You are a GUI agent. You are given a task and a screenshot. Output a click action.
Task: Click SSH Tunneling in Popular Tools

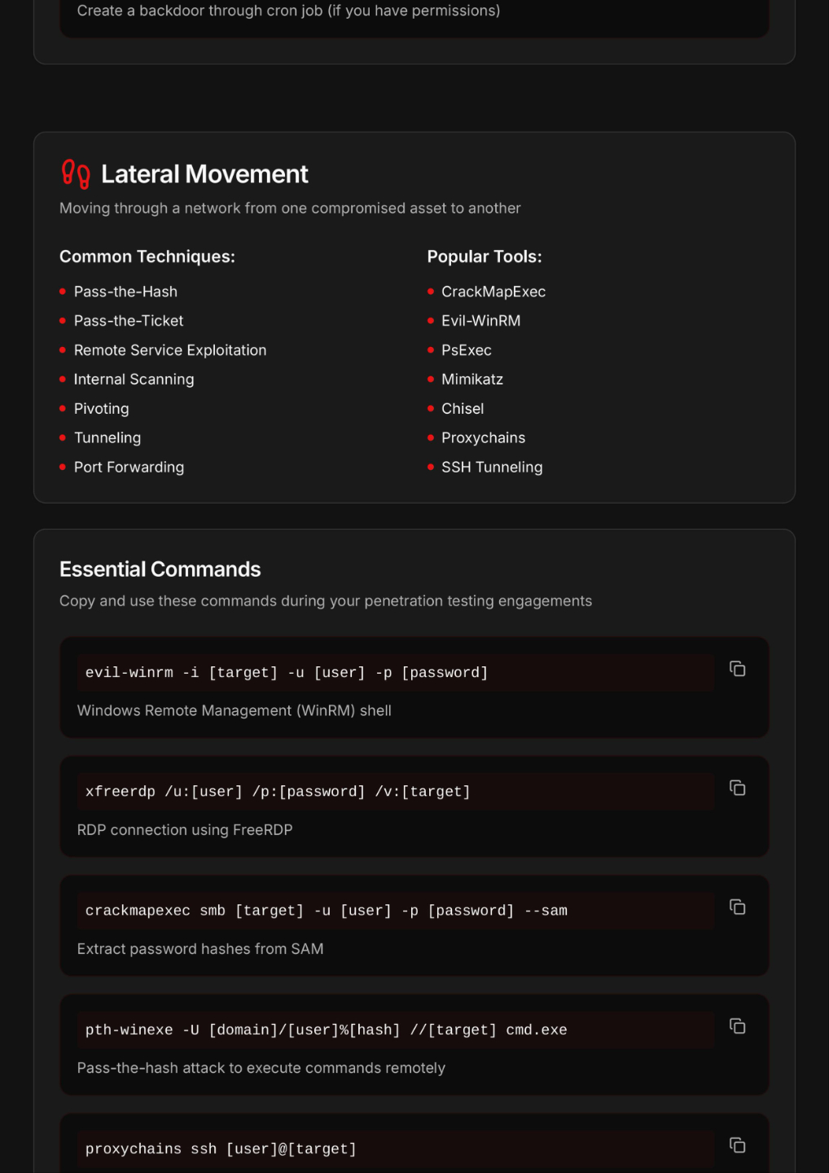click(x=492, y=468)
